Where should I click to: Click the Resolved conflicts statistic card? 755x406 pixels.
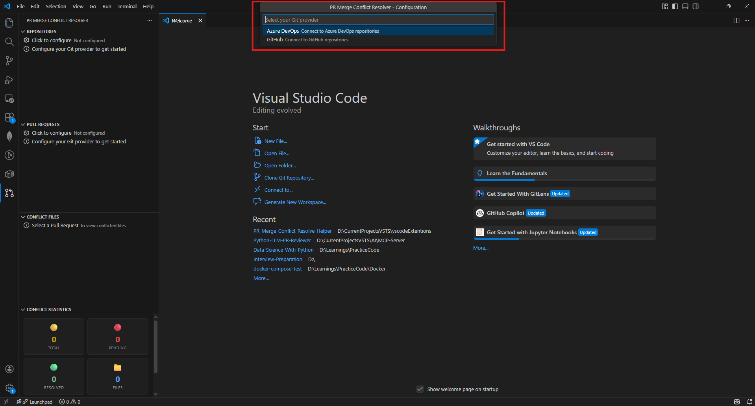pyautogui.click(x=54, y=376)
